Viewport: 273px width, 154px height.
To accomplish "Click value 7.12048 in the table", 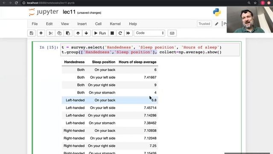I will [x=150, y=138].
